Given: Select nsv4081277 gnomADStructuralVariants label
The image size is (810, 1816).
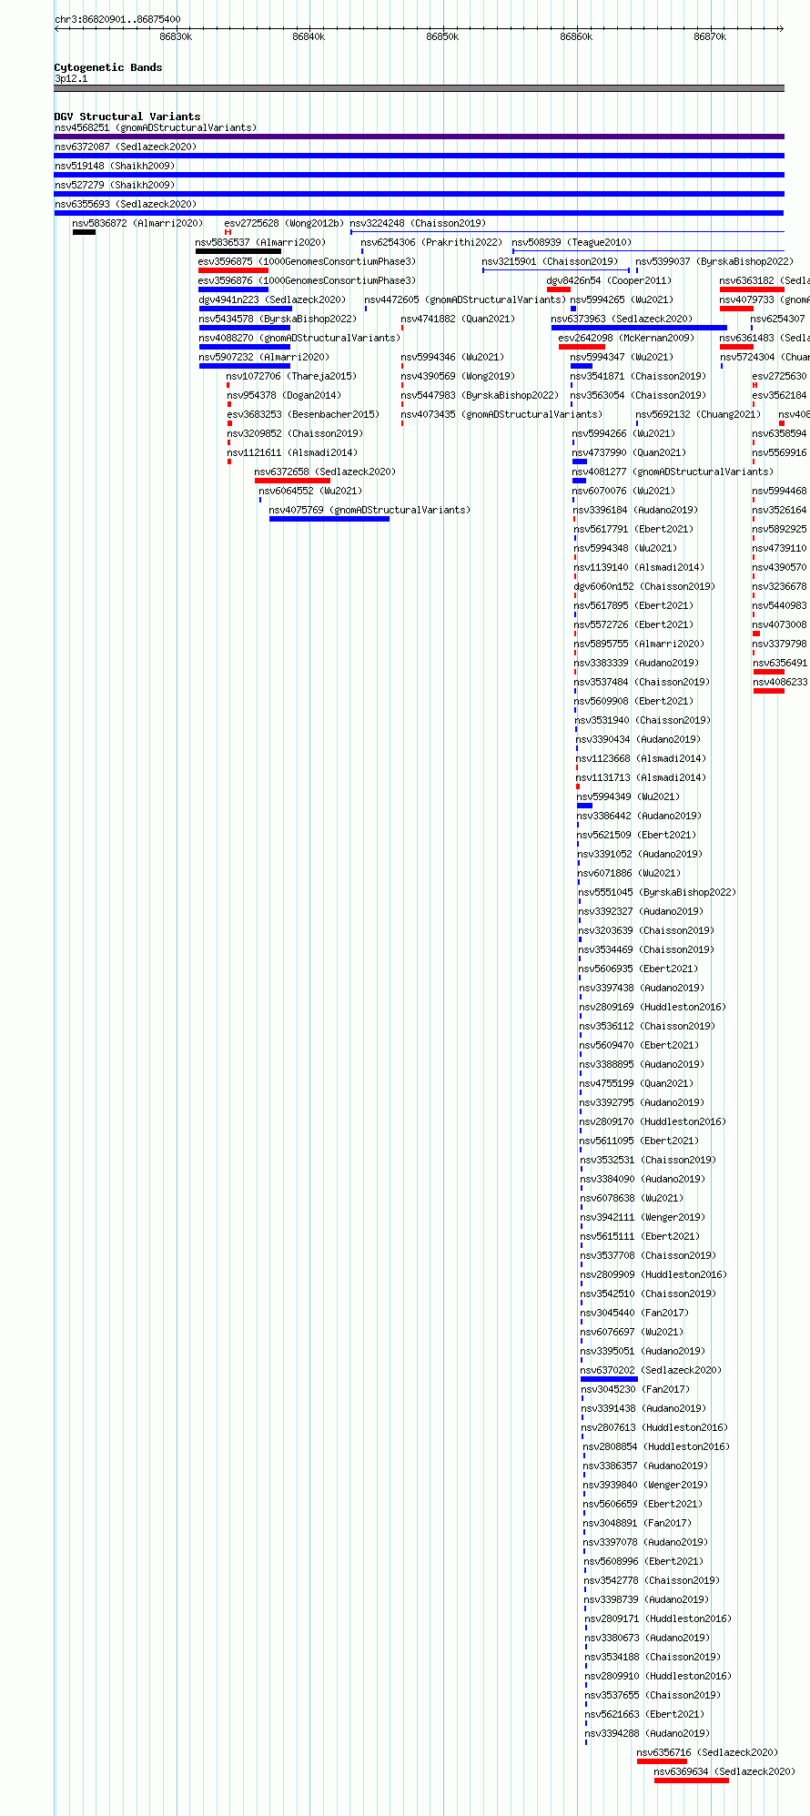Looking at the screenshot, I should click(672, 472).
